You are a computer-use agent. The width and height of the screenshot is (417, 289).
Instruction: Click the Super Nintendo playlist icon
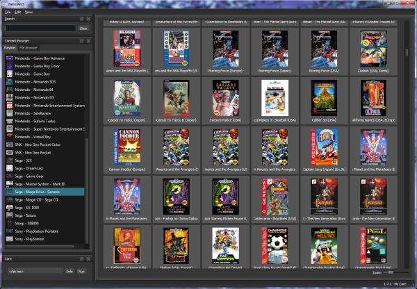(x=10, y=129)
